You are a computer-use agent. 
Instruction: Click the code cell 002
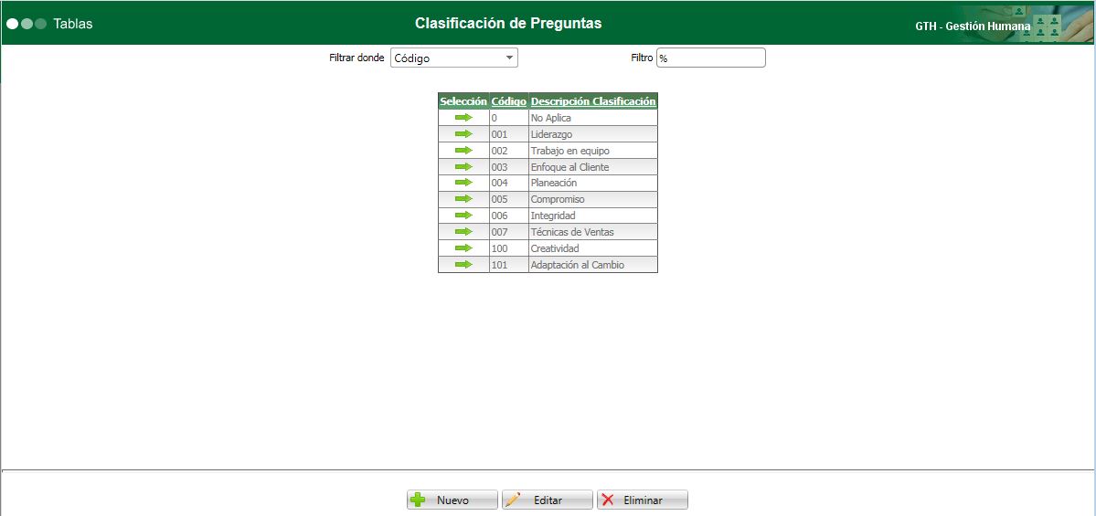click(x=509, y=150)
